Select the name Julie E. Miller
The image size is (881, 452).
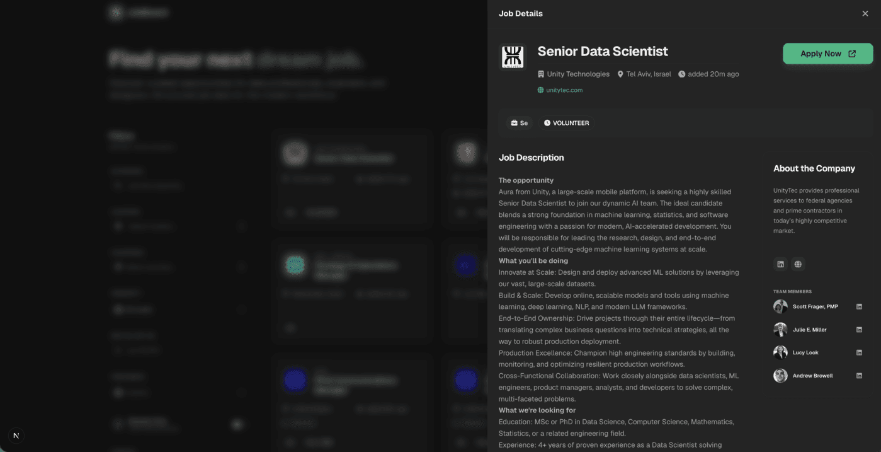point(810,330)
